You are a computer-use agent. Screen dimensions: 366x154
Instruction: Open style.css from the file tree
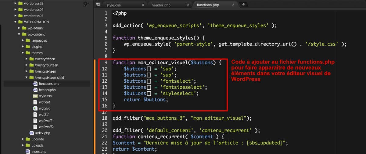(45, 96)
